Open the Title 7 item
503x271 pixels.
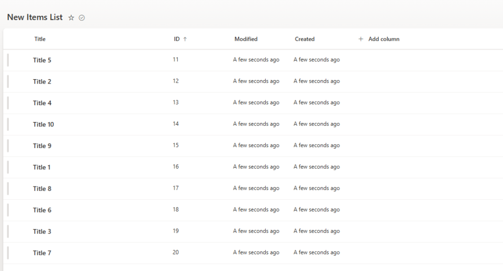(x=42, y=253)
